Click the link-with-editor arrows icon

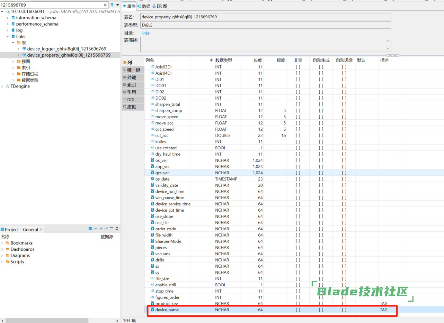point(106,229)
